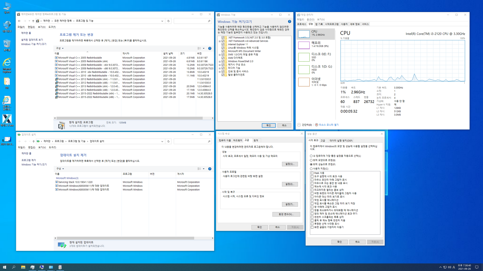
Task: Enable 화면 글꼴의 가장자리 다듬기 checkbox
Action: pos(312,227)
